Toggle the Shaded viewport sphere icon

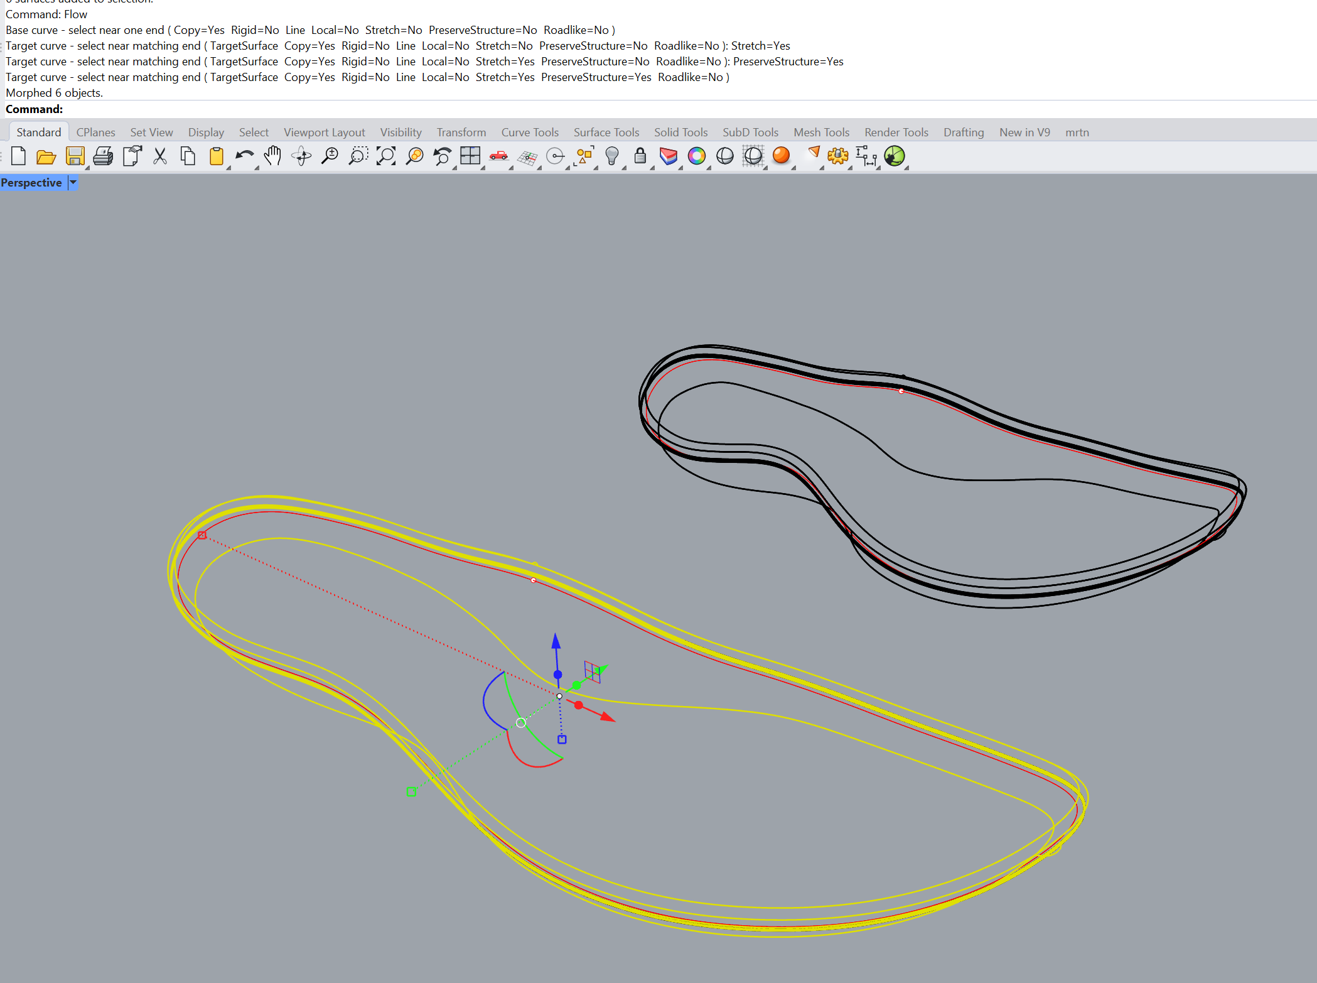724,156
